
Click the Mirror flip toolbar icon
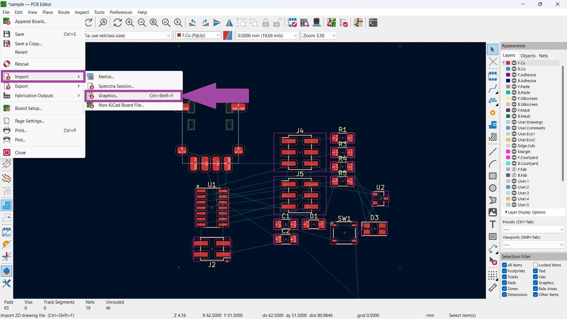tap(229, 23)
